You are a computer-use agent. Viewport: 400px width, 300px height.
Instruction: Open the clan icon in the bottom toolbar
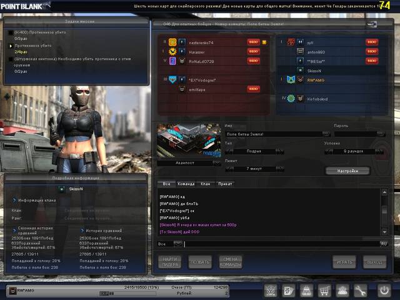271,290
